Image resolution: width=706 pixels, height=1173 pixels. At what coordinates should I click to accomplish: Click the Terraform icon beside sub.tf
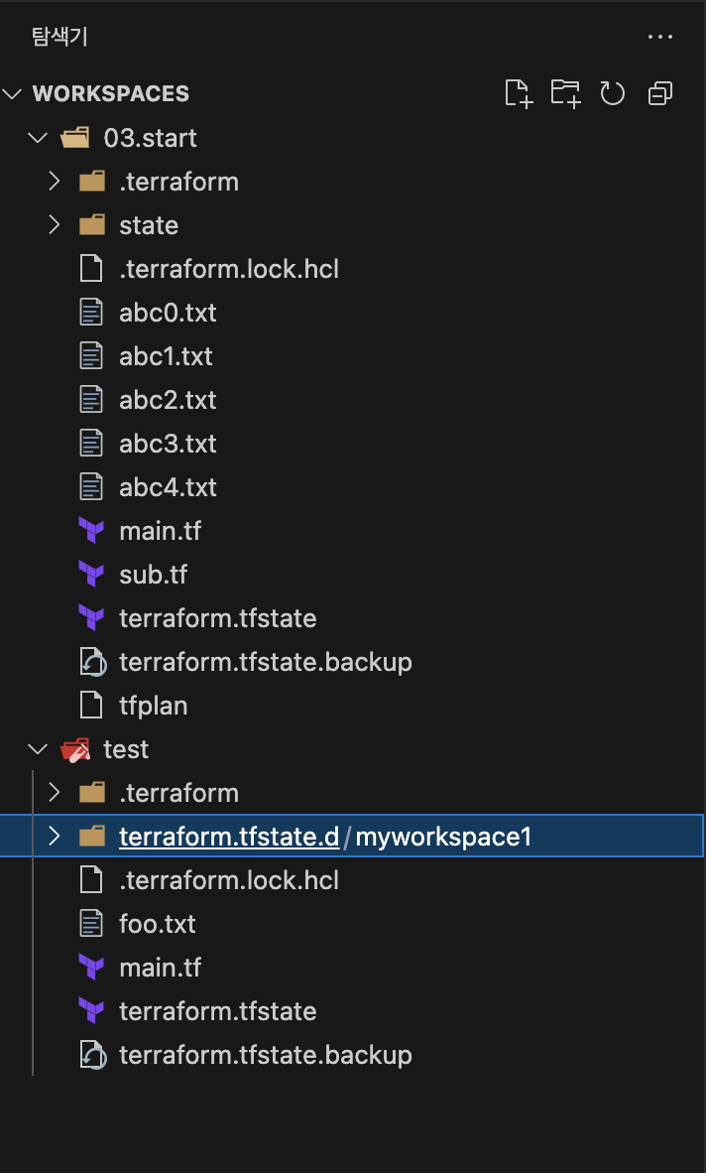pyautogui.click(x=91, y=575)
